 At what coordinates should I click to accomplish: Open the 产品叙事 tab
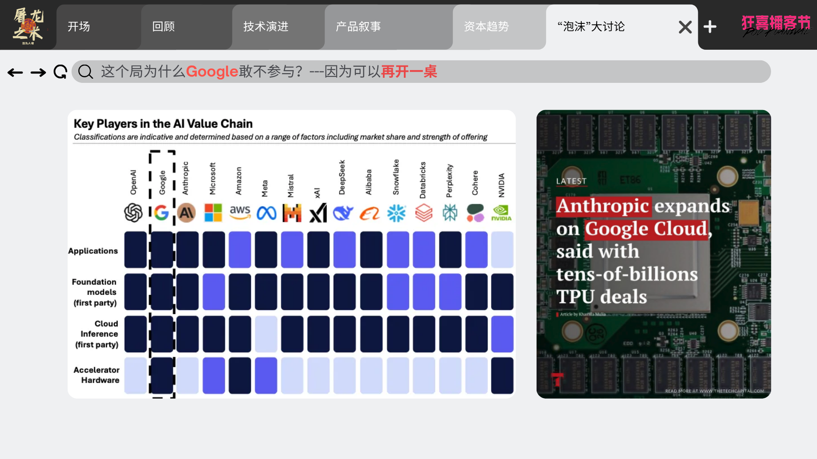[358, 27]
